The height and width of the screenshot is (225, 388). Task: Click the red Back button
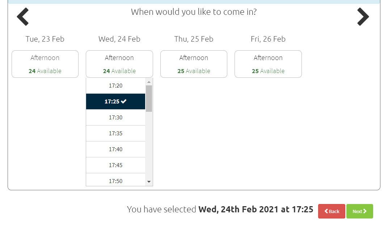coord(332,211)
